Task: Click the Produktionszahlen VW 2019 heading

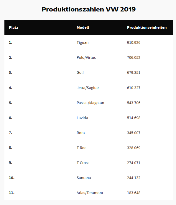Action: point(89,9)
